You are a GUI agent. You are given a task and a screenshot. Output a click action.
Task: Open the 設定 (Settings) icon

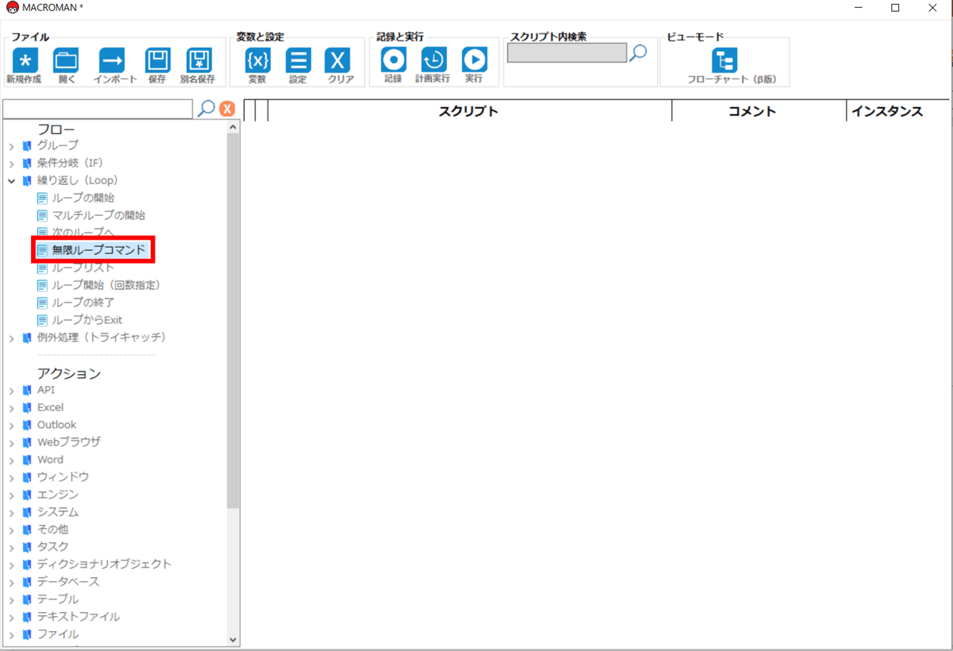pyautogui.click(x=298, y=60)
